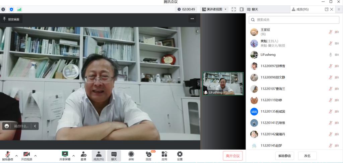
Task: Click the red 离开会议 button
Action: tap(232, 156)
